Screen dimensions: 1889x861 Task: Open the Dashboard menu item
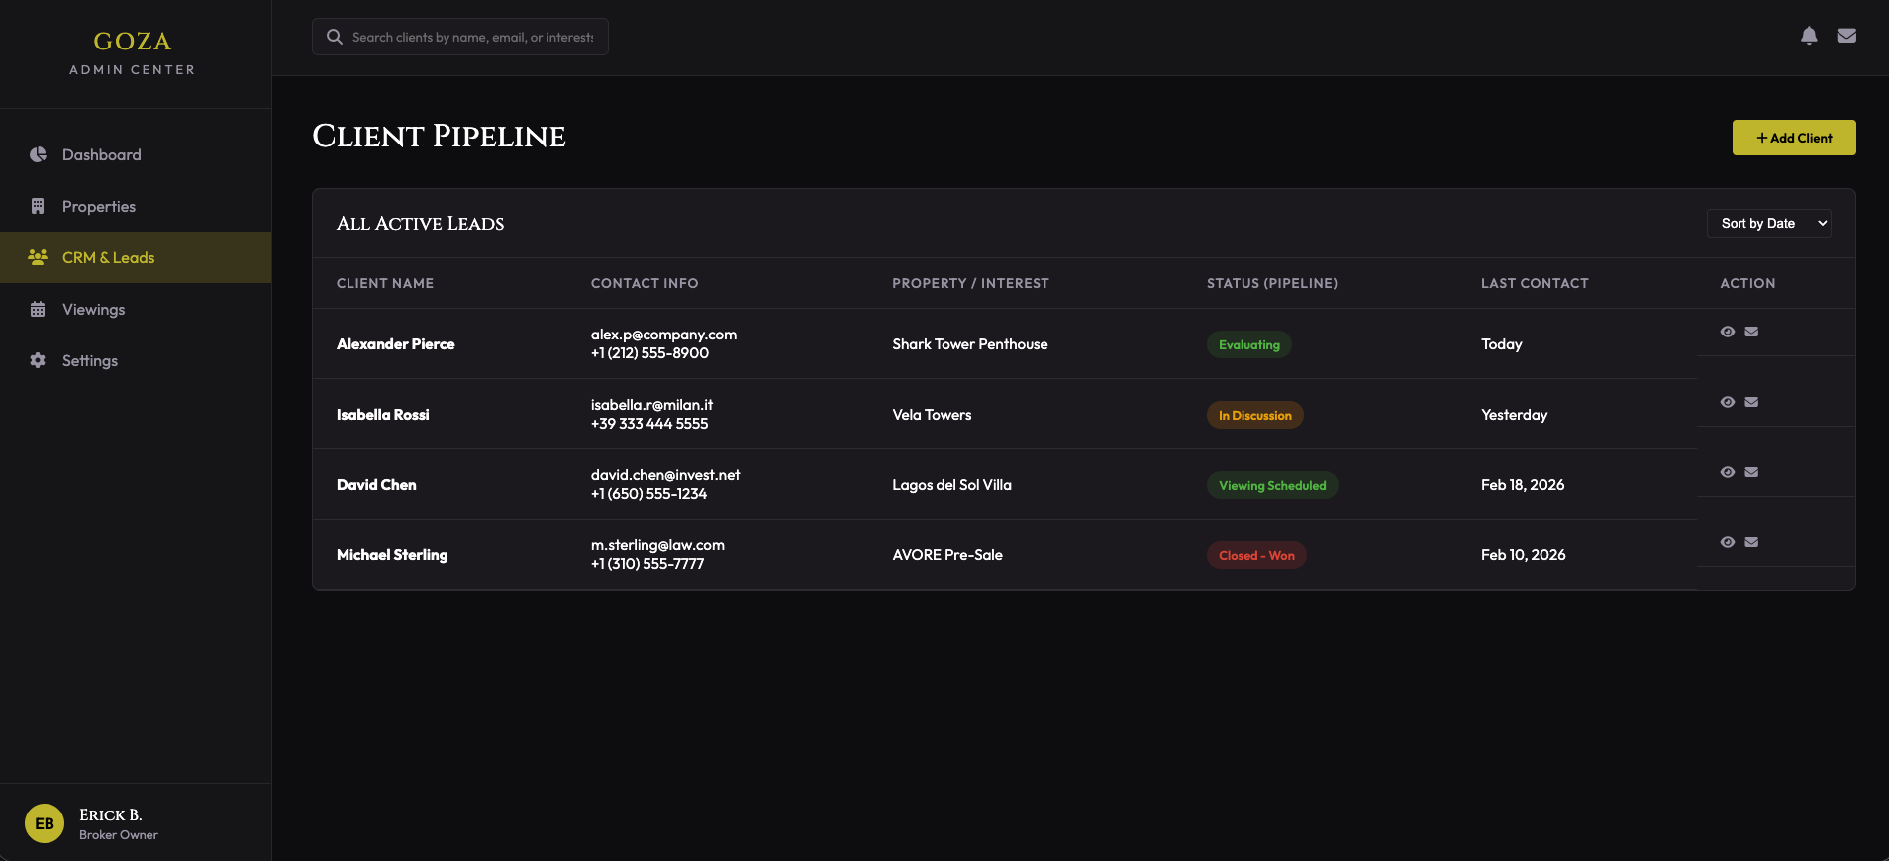point(101,155)
